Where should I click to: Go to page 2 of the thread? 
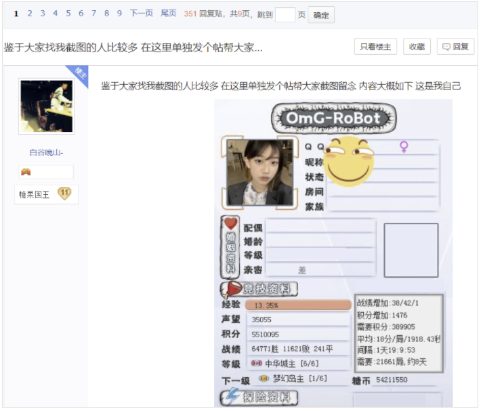pos(30,14)
